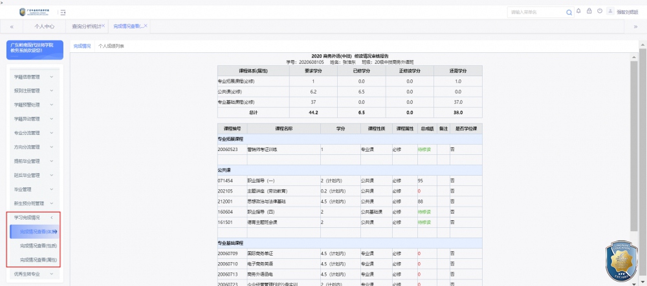Click the 专业拓展课程(必修) summary row
This screenshot has width=647, height=286.
350,81
